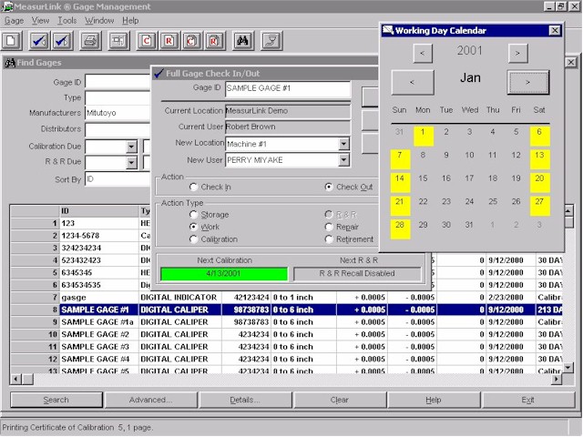Click the new blank document toolbar icon
Viewport: 583px width, 437px height.
[12, 40]
